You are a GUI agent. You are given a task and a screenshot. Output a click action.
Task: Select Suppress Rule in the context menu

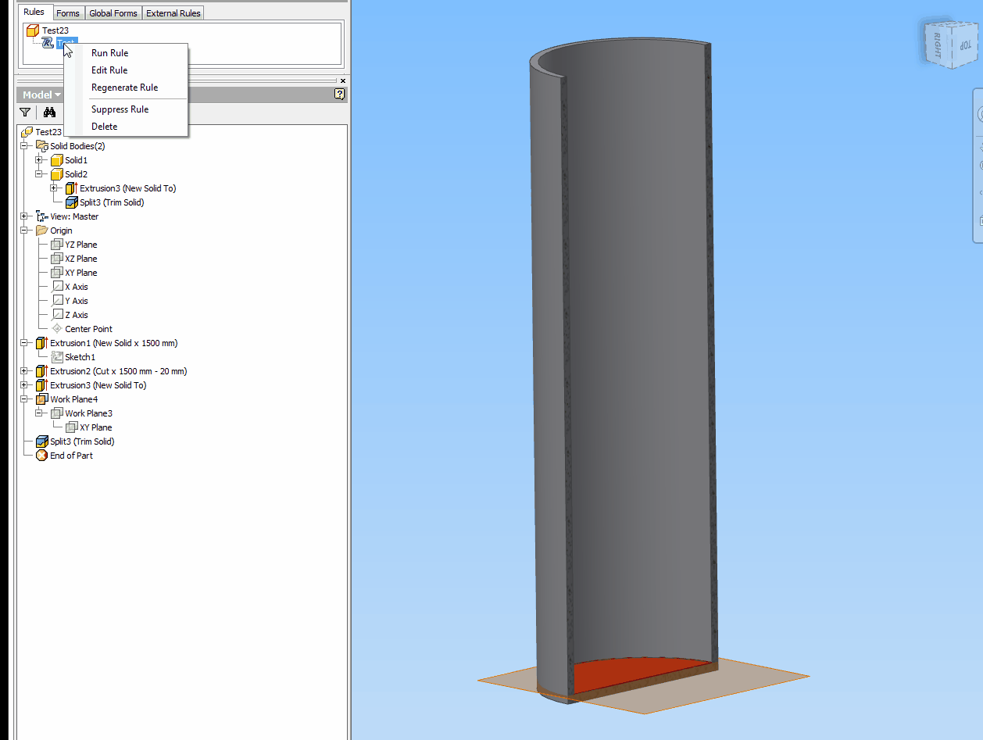tap(120, 109)
